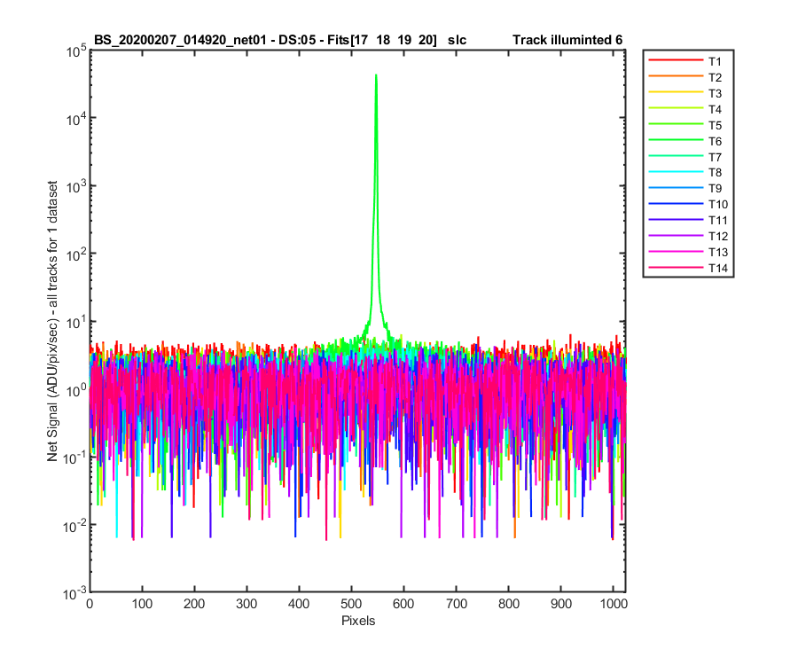The height and width of the screenshot is (665, 798).
Task: Click the magenta T13 legend line swatch
Action: 676,251
